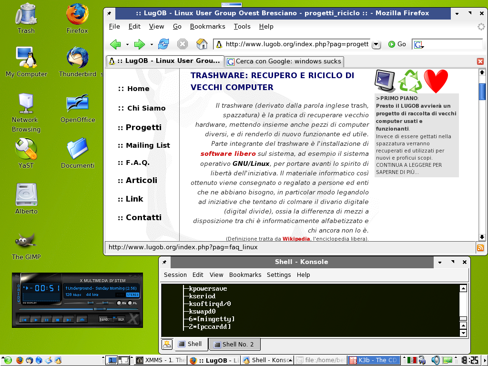This screenshot has width=488, height=366.
Task: Open the Bookmarks menu in Firefox
Action: (x=207, y=26)
